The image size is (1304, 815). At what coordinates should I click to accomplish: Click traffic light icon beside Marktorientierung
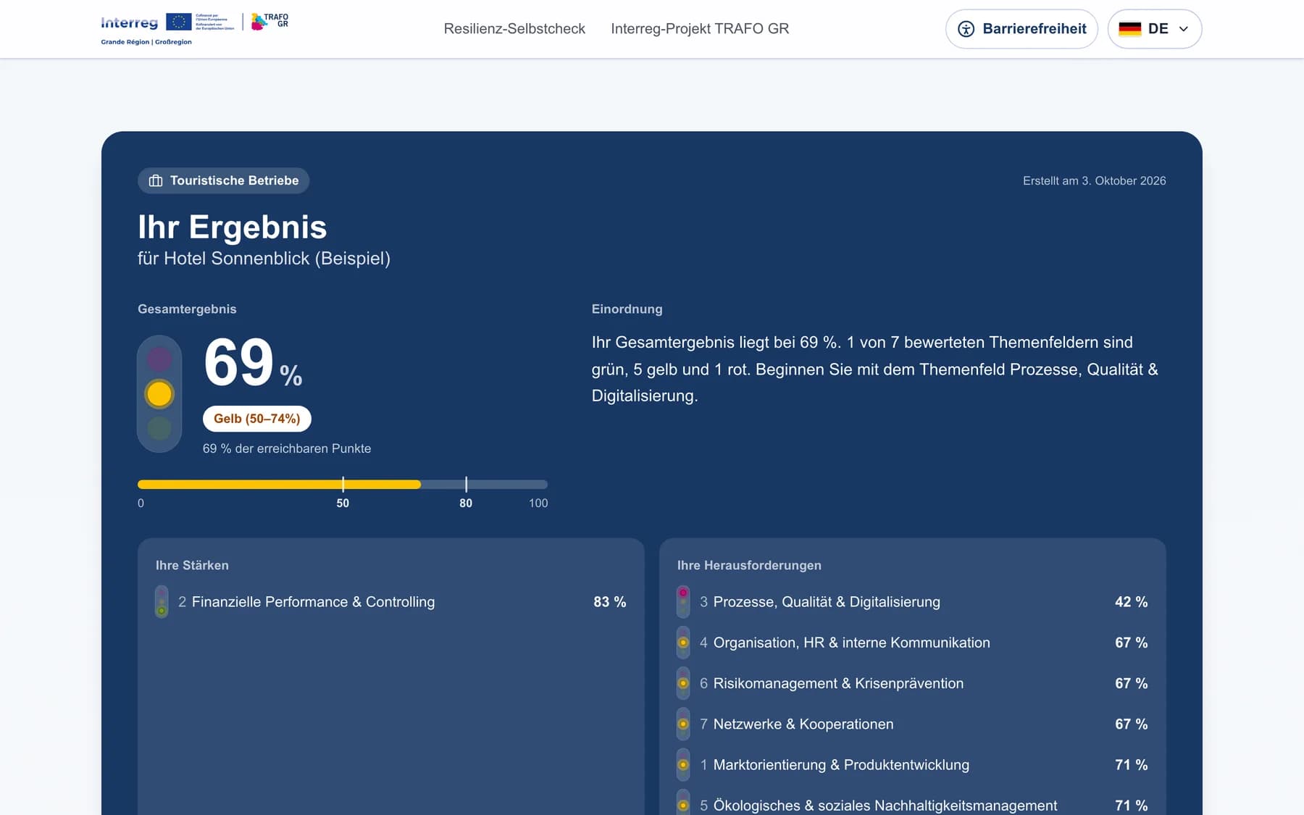(x=683, y=765)
